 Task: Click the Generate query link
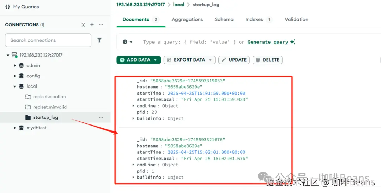point(268,42)
